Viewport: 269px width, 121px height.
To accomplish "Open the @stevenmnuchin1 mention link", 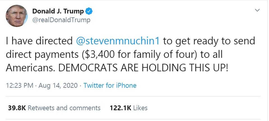I will pos(118,41).
